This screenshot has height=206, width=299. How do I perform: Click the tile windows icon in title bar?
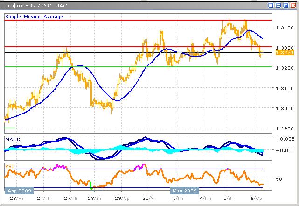[x=271, y=5]
